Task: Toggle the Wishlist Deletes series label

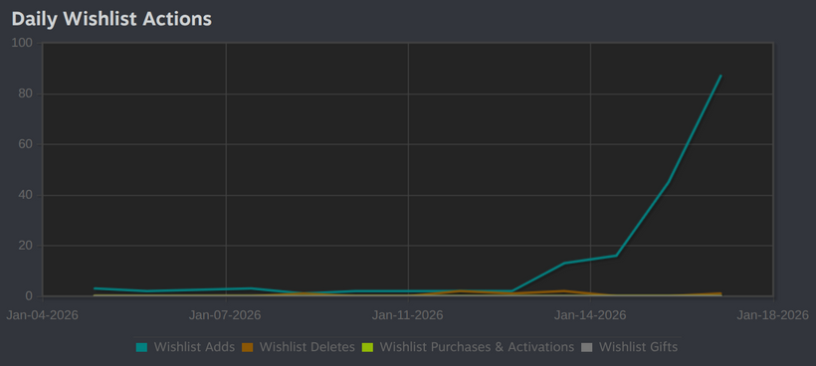Action: pyautogui.click(x=307, y=347)
